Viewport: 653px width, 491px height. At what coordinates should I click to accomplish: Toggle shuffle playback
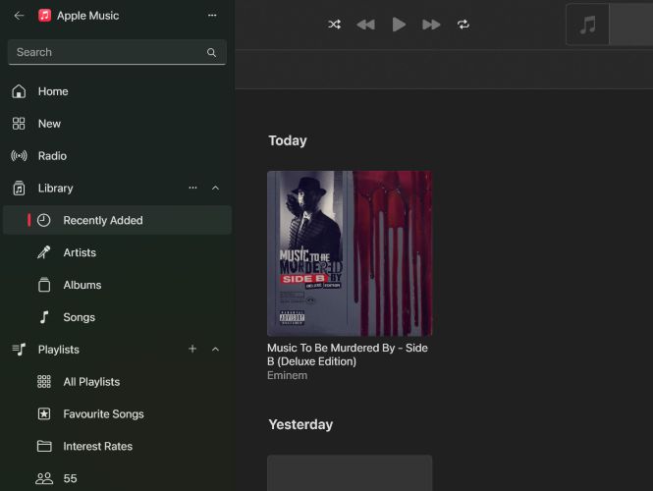[x=335, y=25]
